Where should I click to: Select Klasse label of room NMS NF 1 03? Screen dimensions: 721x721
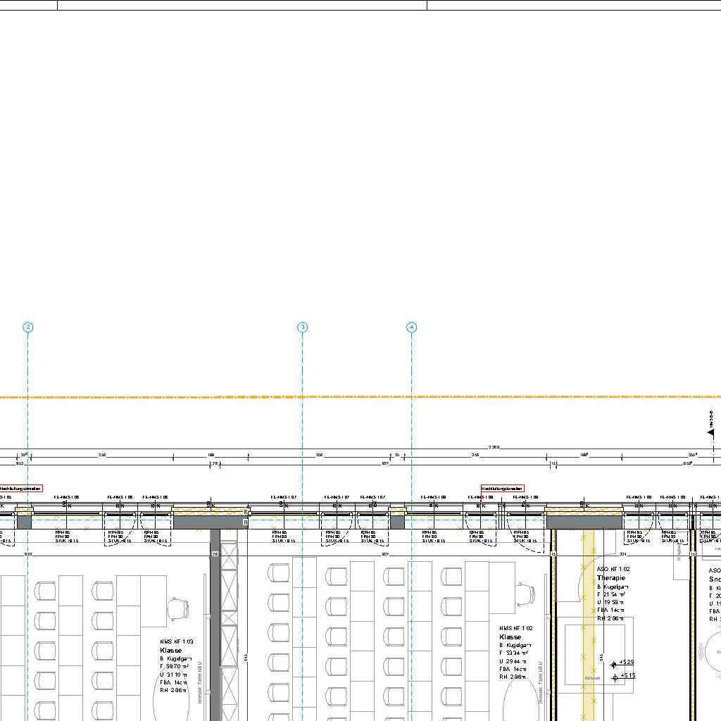pyautogui.click(x=170, y=651)
